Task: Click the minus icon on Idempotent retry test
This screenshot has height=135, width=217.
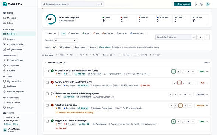Action: click(x=190, y=94)
